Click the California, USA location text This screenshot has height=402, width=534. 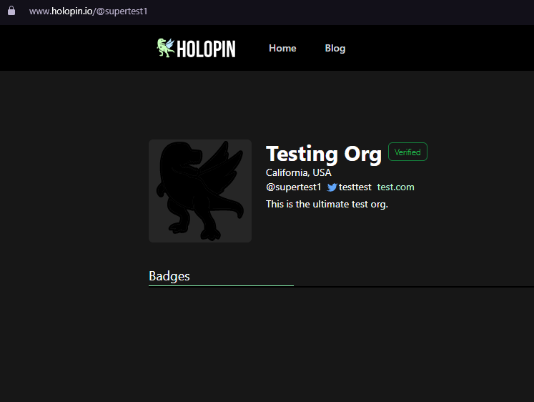coord(299,172)
